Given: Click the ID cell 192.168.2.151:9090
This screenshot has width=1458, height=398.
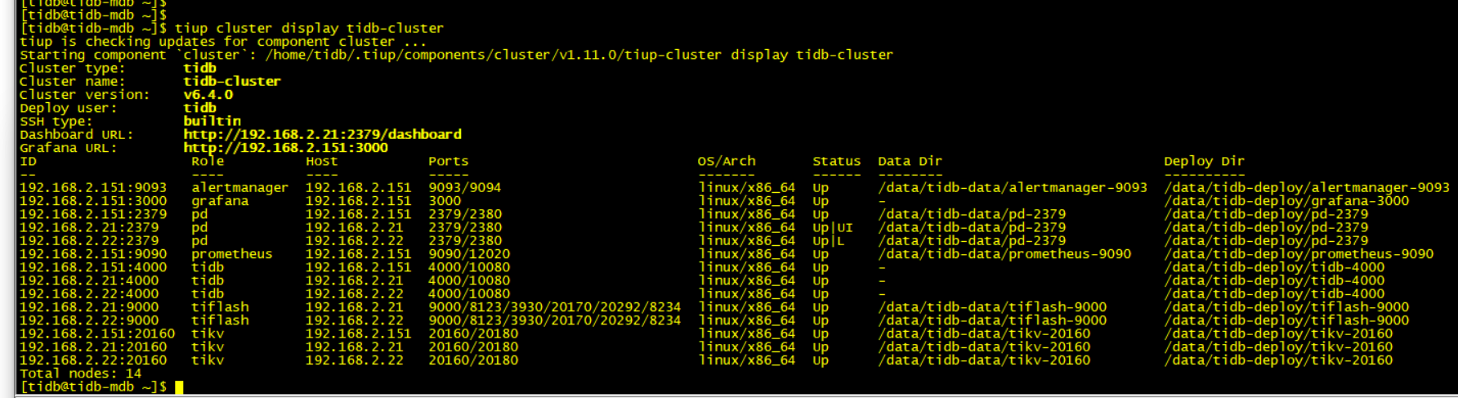Looking at the screenshot, I should coord(93,253).
